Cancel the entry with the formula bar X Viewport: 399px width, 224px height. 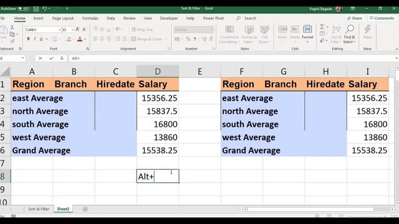pos(40,58)
